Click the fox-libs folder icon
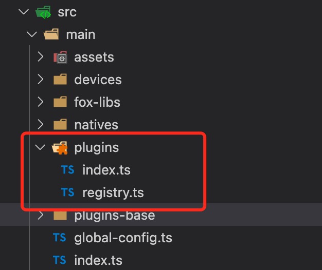 60,102
